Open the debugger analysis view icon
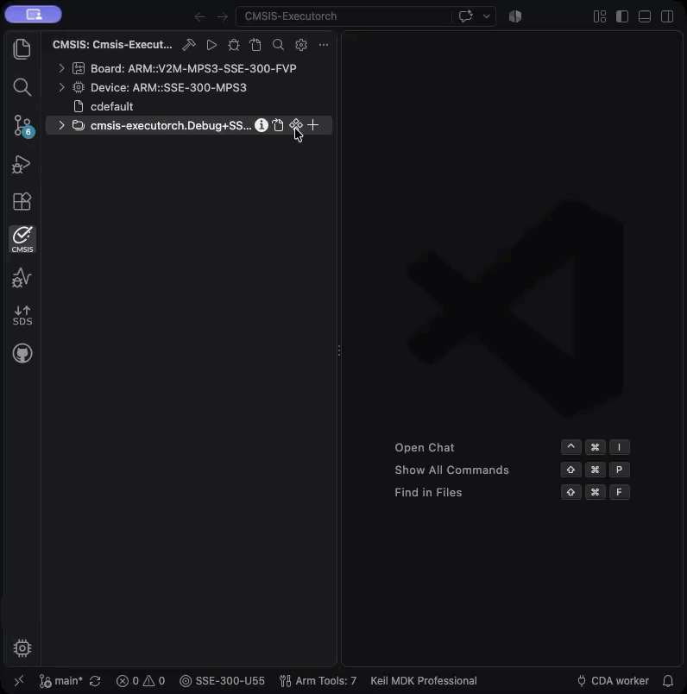The height and width of the screenshot is (694, 687). tap(22, 277)
